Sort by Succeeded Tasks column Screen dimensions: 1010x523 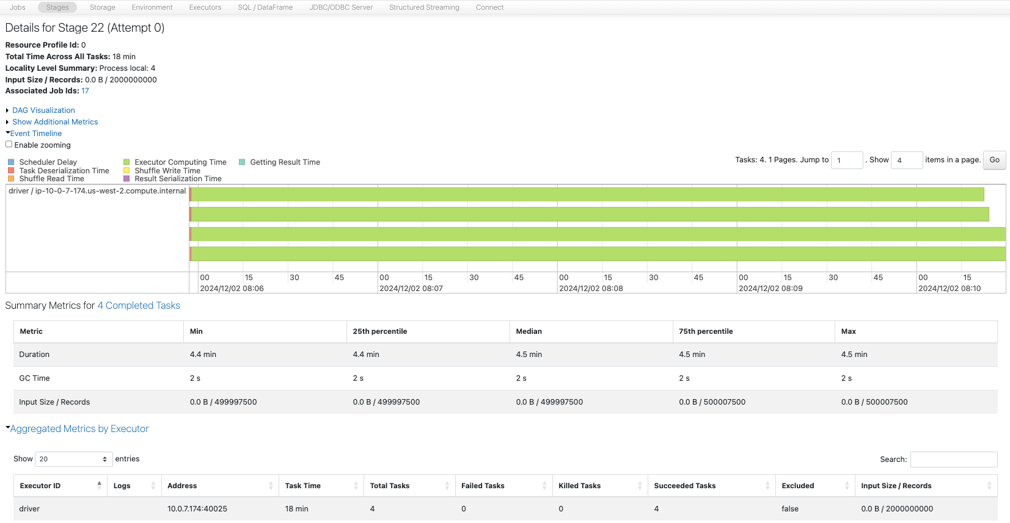click(x=712, y=486)
